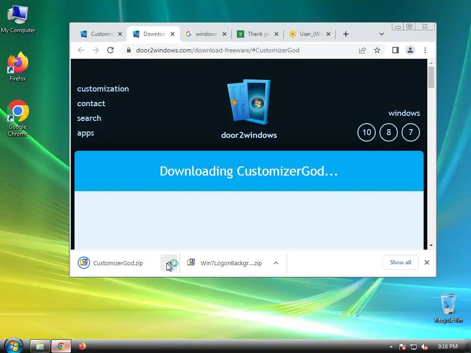Close the User_(W tab

(328, 34)
